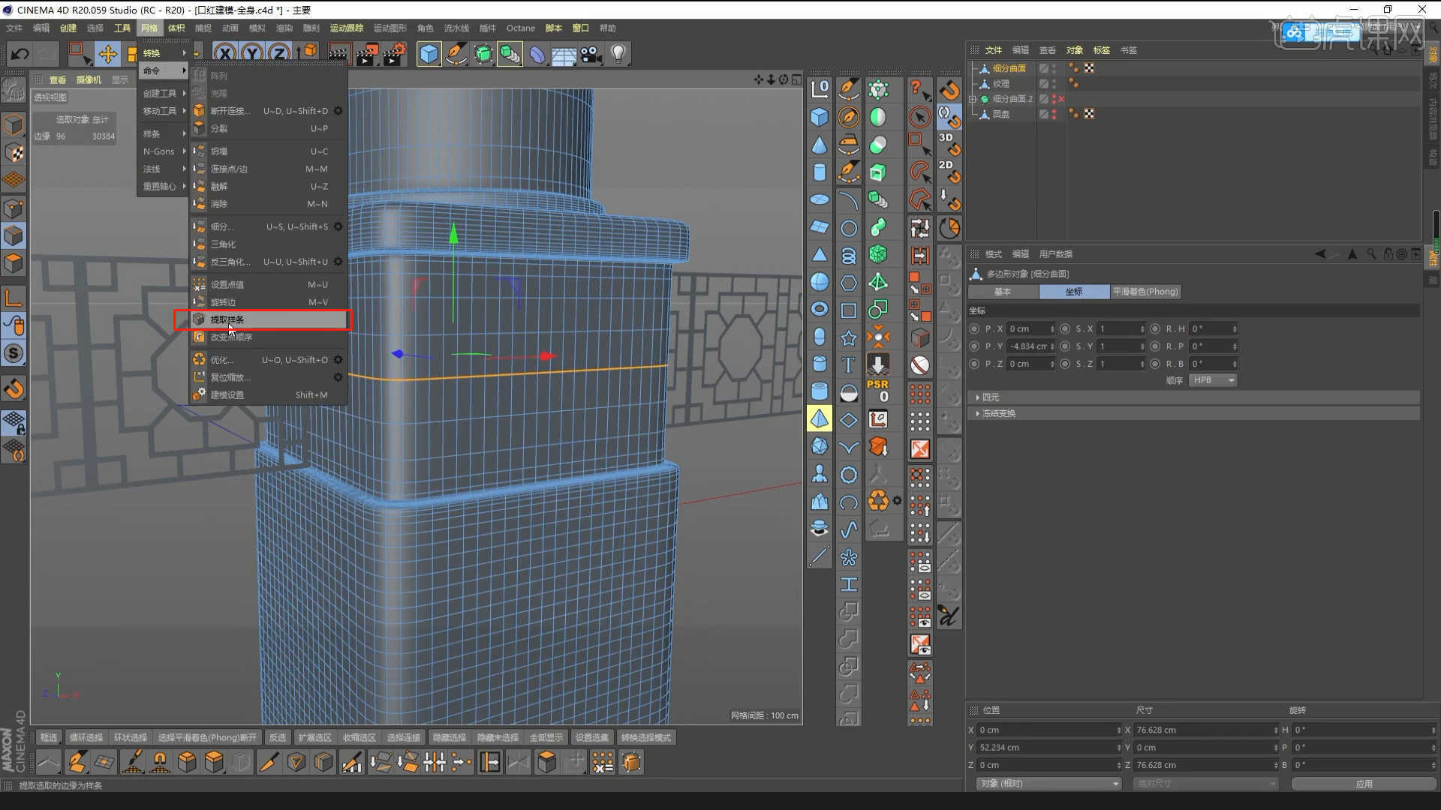Click the attribute panel back arrow
This screenshot has width=1441, height=810.
[1320, 254]
